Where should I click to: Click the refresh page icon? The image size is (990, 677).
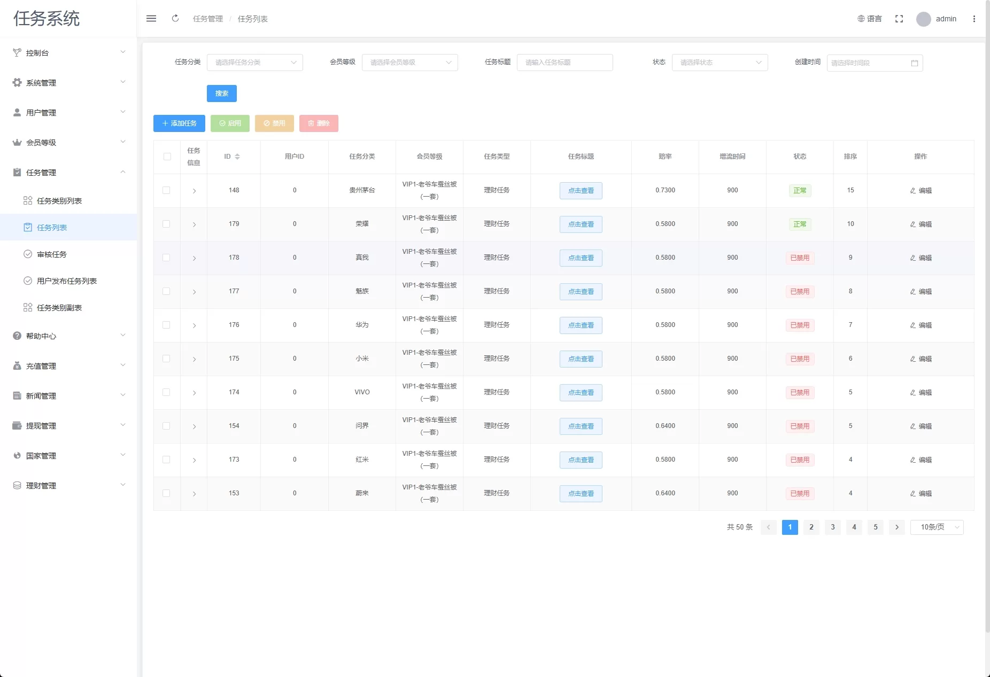point(175,19)
